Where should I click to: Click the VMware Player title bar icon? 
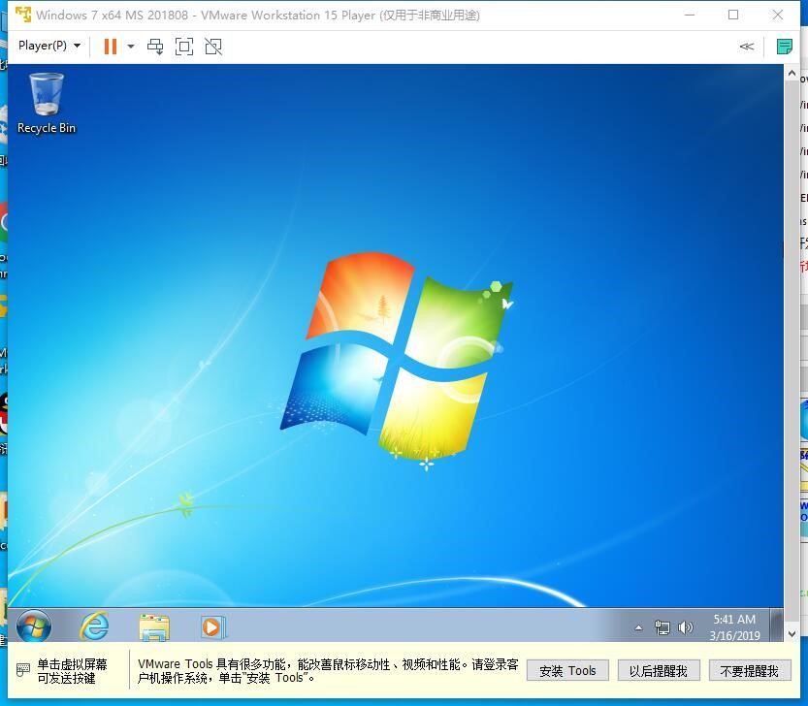(23, 15)
